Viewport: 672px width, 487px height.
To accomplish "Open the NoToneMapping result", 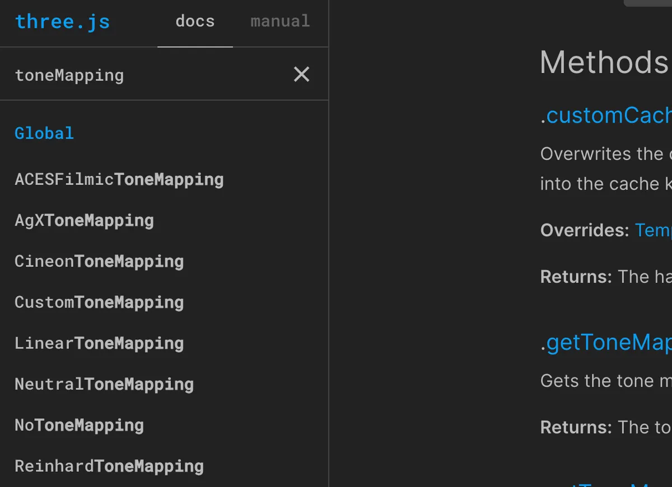I will point(79,425).
